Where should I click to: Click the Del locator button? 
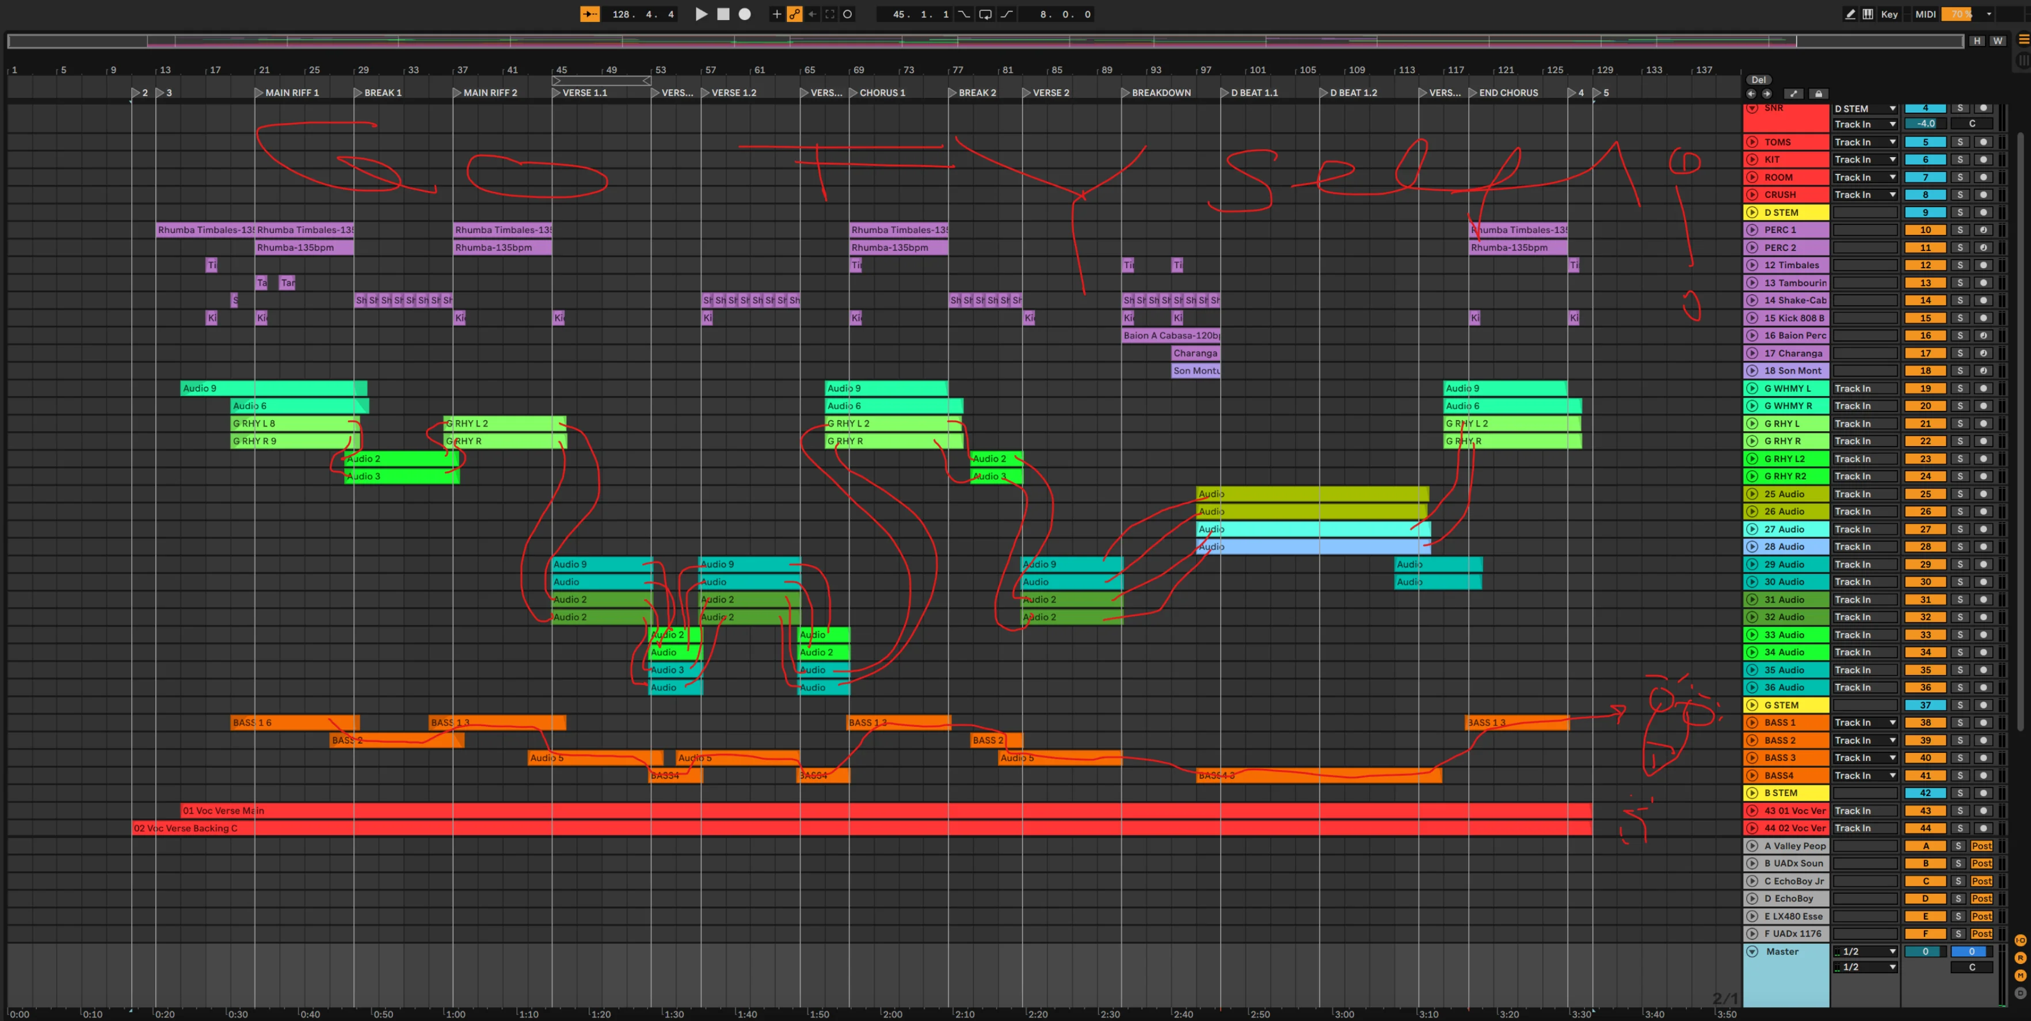coord(1758,79)
